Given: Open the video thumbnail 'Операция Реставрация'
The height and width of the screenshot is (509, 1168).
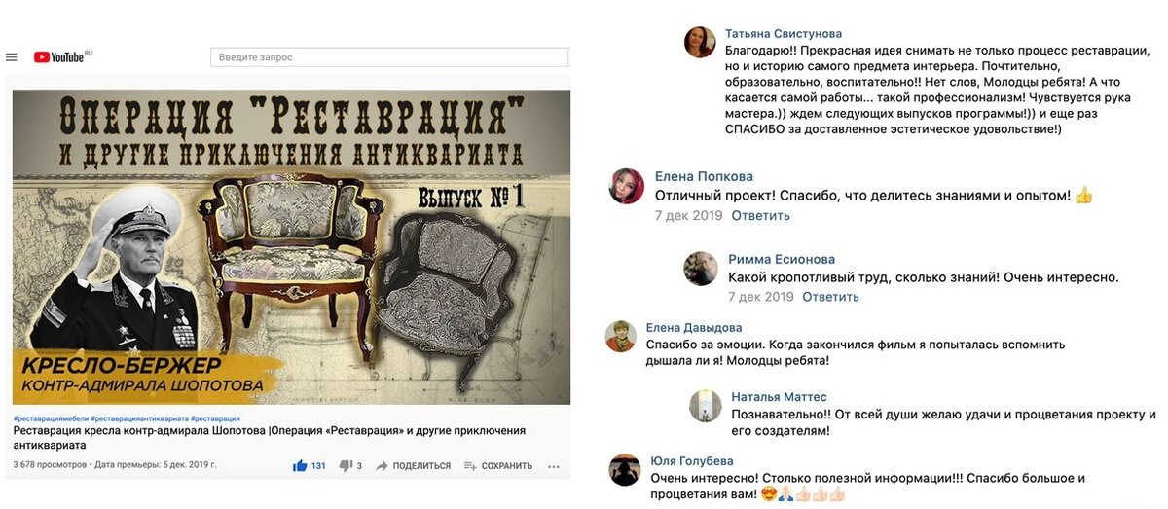Looking at the screenshot, I should tap(291, 247).
